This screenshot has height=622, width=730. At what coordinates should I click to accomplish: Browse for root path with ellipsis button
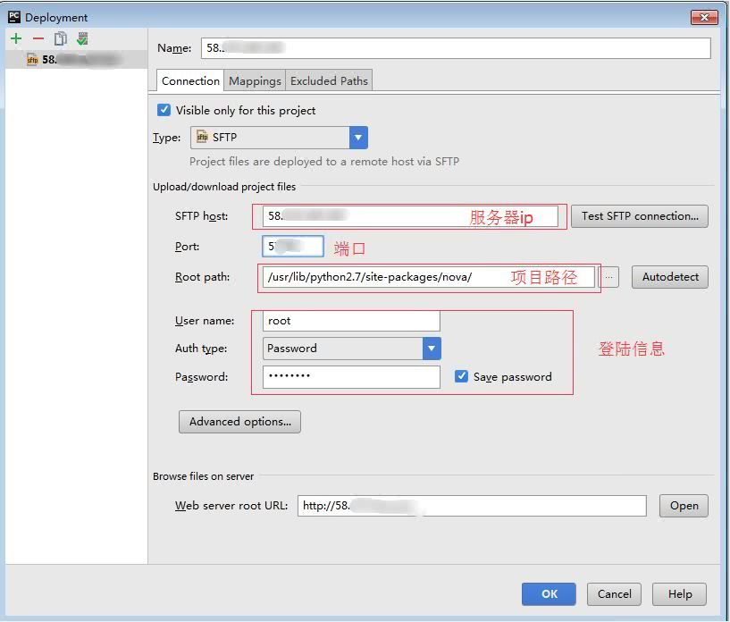tap(608, 277)
